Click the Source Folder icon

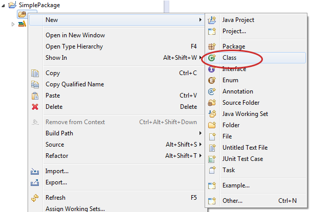(x=212, y=103)
